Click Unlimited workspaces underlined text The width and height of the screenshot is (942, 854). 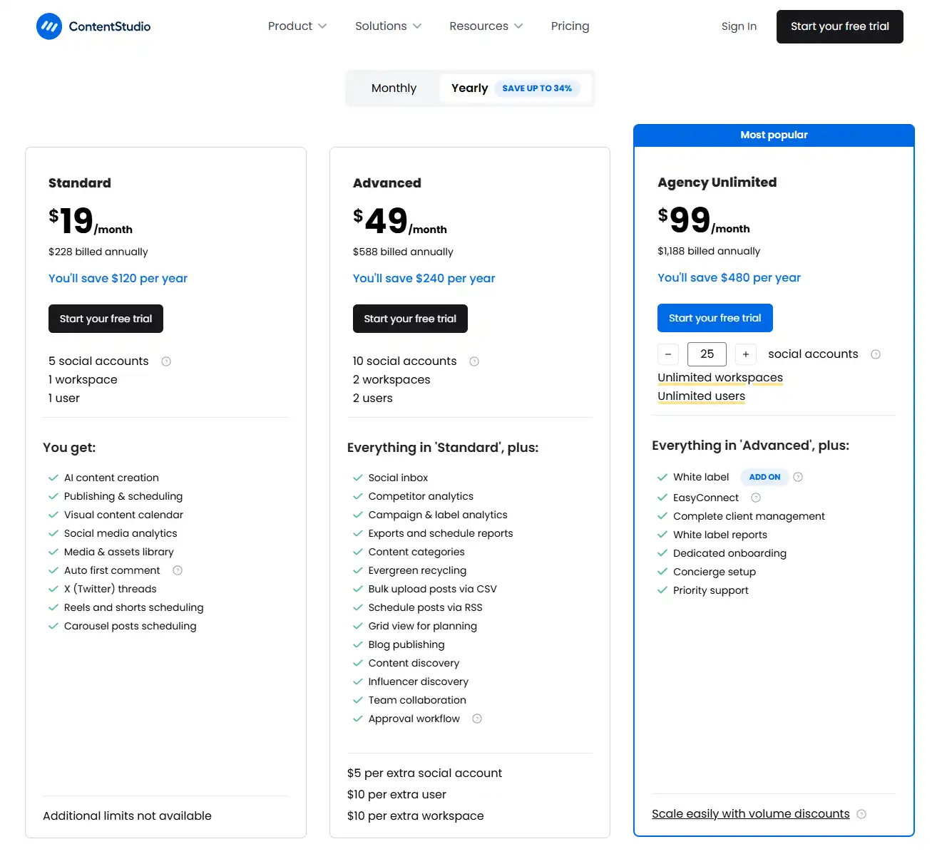(720, 378)
